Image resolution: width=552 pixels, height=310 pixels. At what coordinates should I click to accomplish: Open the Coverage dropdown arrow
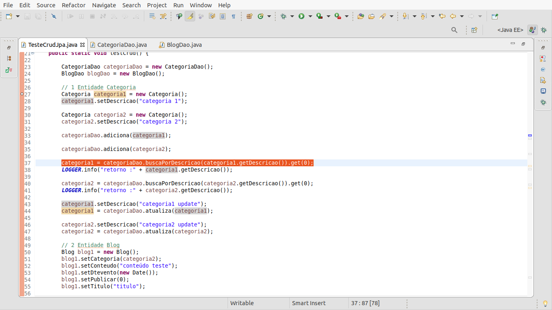click(328, 17)
